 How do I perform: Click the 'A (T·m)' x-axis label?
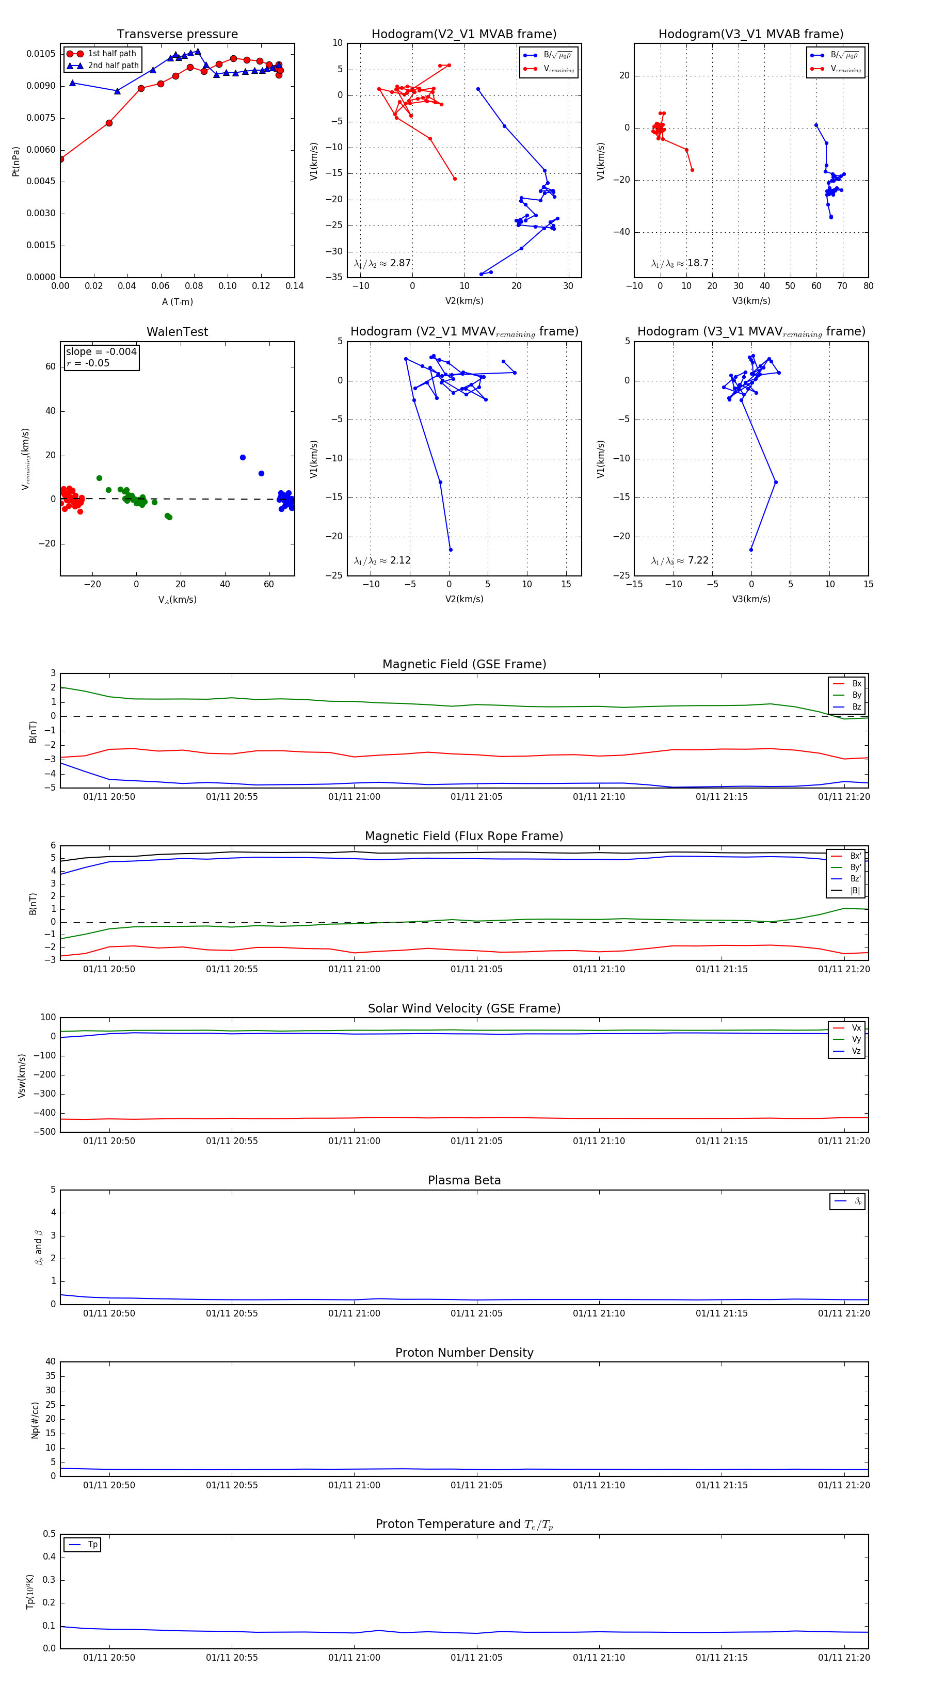[177, 302]
